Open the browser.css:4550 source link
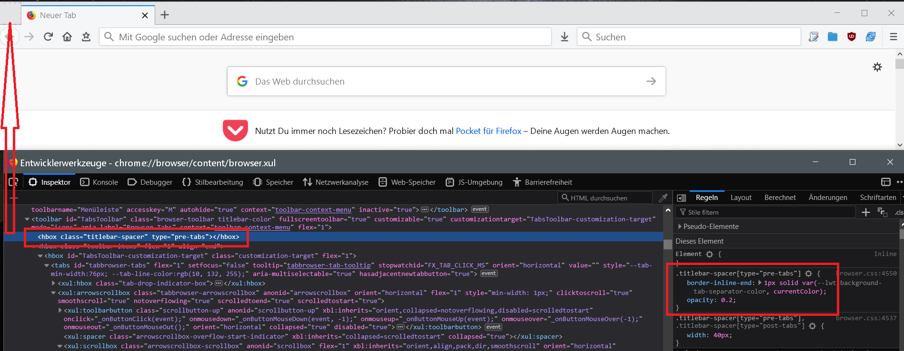904x351 pixels. 866,274
